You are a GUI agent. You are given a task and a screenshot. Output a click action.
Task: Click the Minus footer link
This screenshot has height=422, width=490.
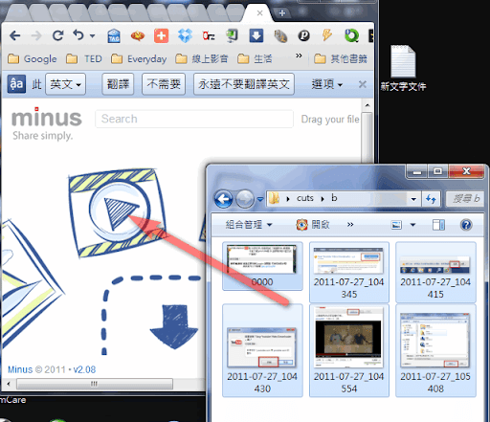[20, 369]
